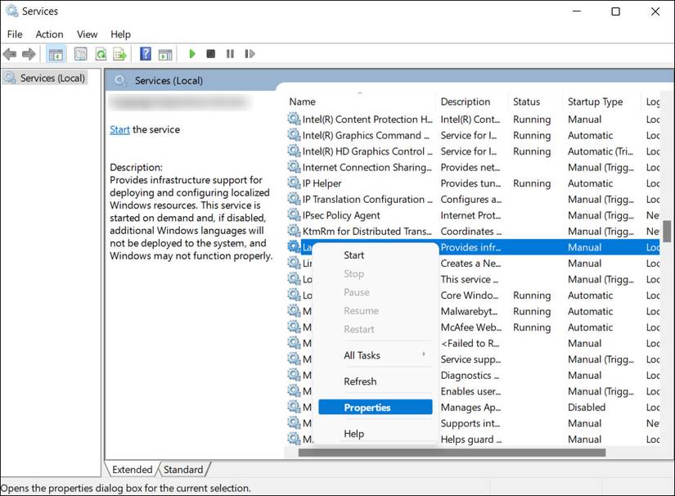Open the Action menu
The width and height of the screenshot is (675, 496).
pyautogui.click(x=49, y=34)
